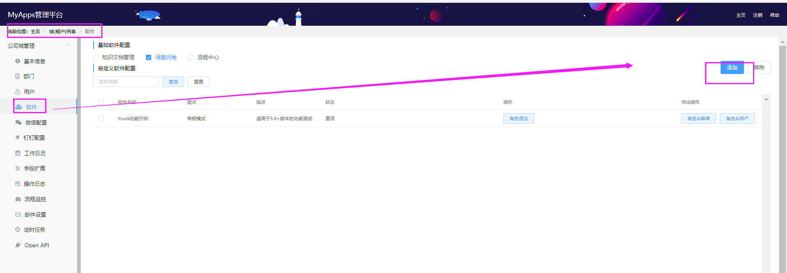Image resolution: width=787 pixels, height=273 pixels.
Task: Click the 工作日历 calendar icon
Action: pos(18,153)
